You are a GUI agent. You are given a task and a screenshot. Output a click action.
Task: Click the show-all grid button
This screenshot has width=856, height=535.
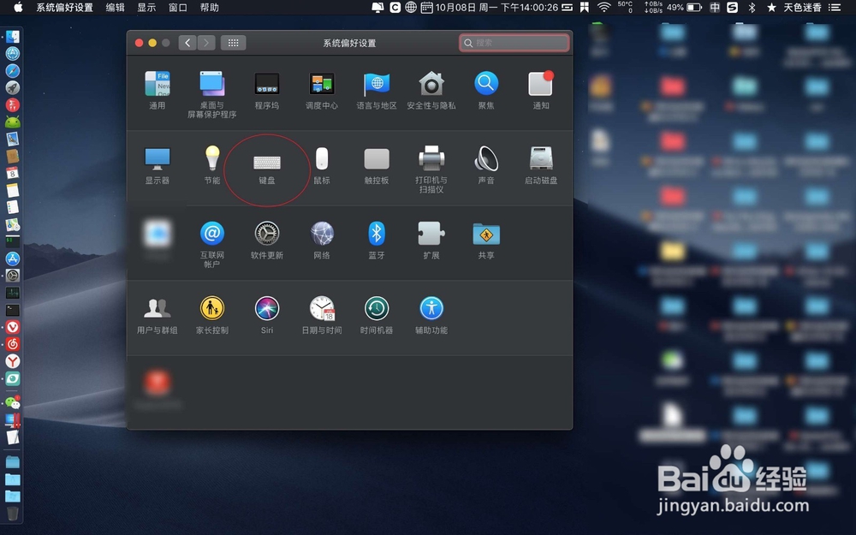[x=233, y=43]
